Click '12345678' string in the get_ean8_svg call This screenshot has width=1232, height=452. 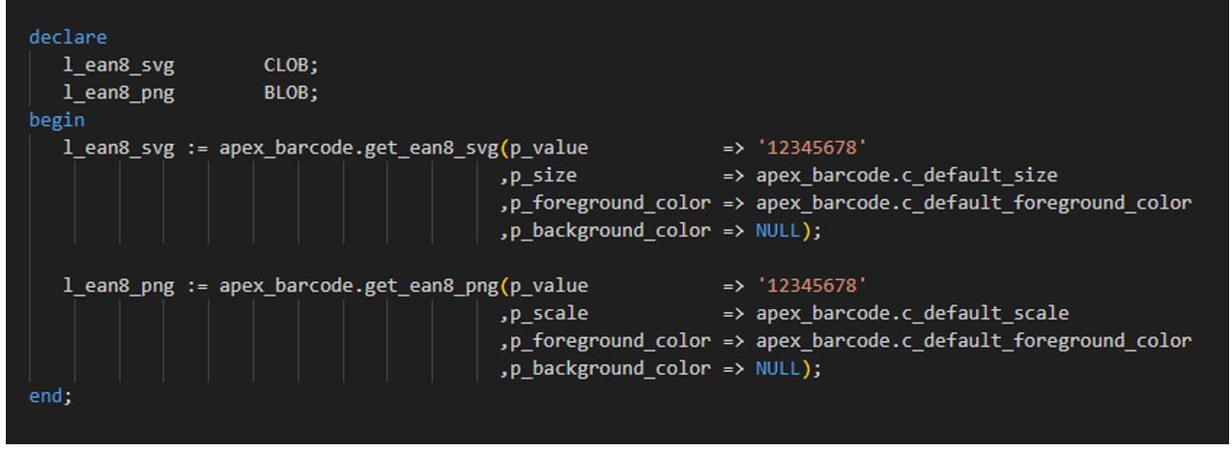[812, 149]
